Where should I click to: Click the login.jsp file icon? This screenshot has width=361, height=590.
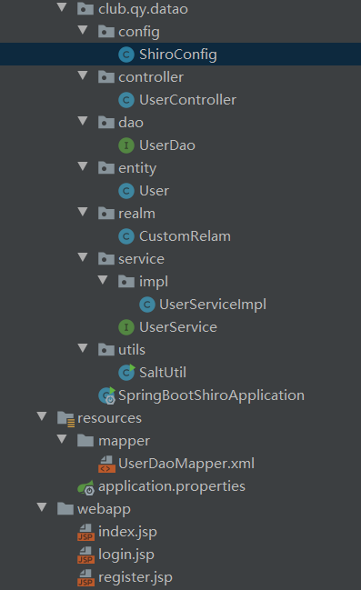[x=85, y=555]
